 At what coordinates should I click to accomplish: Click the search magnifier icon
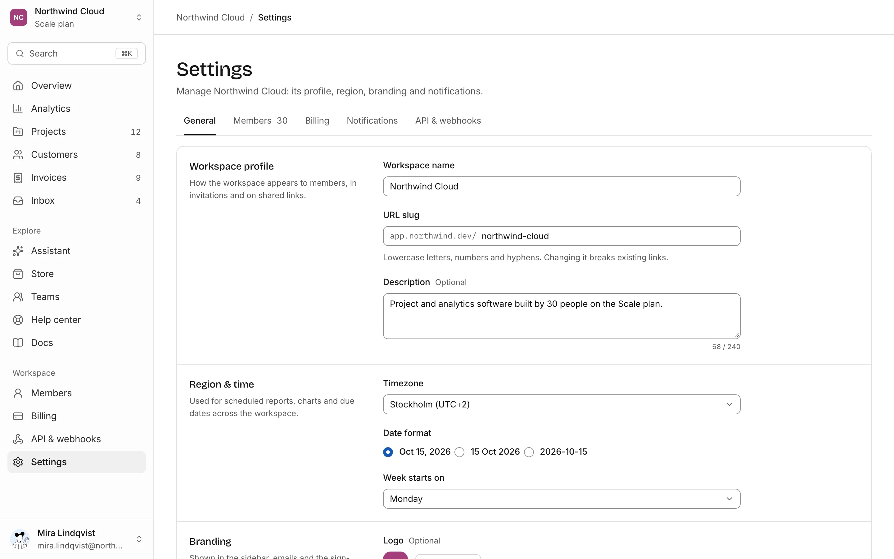(x=20, y=54)
